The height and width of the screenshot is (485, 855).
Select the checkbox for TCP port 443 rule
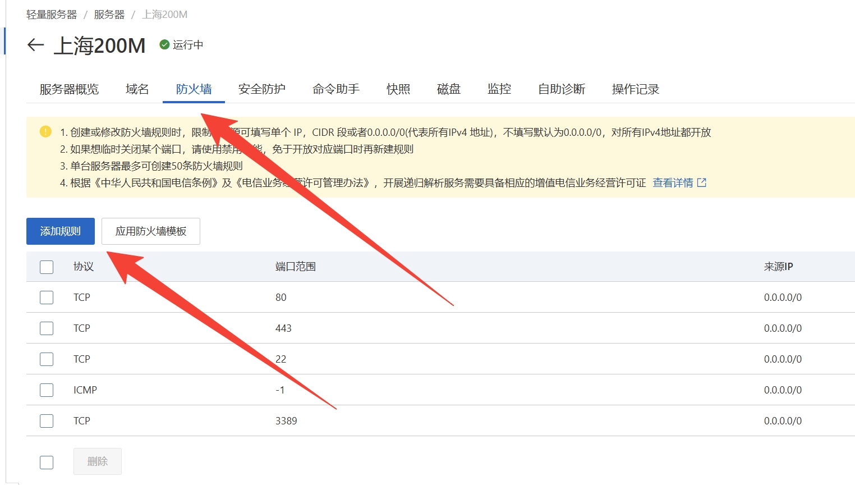pyautogui.click(x=47, y=328)
